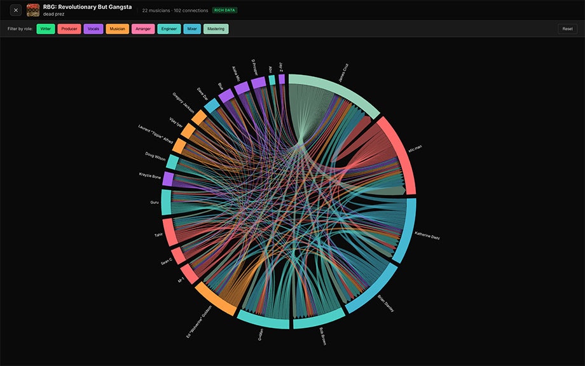Select Abu's small teal arc segment
Viewport: 585px width, 366px height.
(272, 80)
